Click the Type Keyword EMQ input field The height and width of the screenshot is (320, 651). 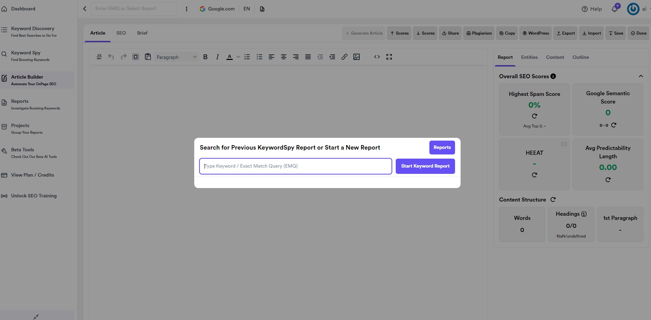295,166
